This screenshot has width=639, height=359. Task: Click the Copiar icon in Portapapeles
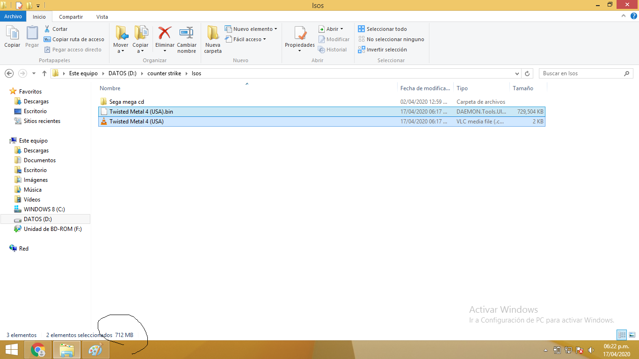12,34
